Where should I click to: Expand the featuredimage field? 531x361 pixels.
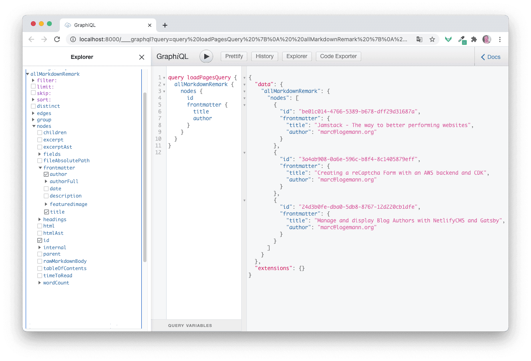click(x=46, y=204)
